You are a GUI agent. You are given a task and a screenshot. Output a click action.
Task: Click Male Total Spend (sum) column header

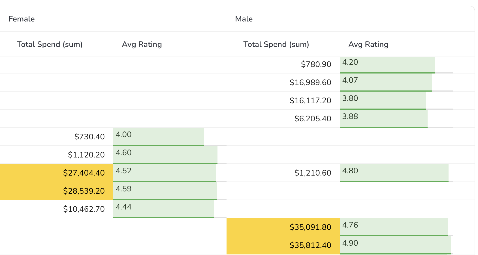click(283, 44)
